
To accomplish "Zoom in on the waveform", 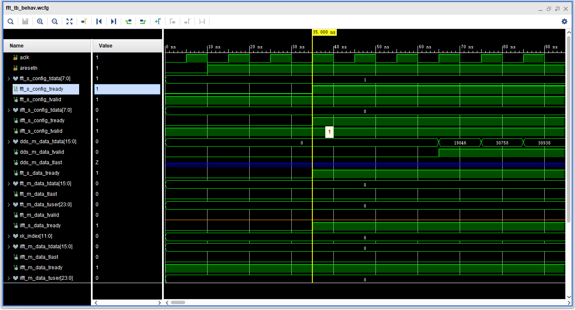I will [40, 21].
